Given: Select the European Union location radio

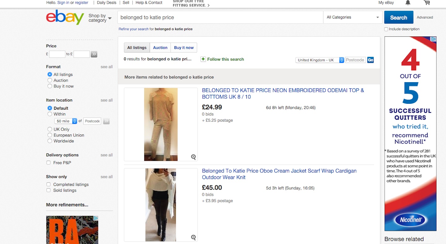Looking at the screenshot, I should click(x=50, y=135).
